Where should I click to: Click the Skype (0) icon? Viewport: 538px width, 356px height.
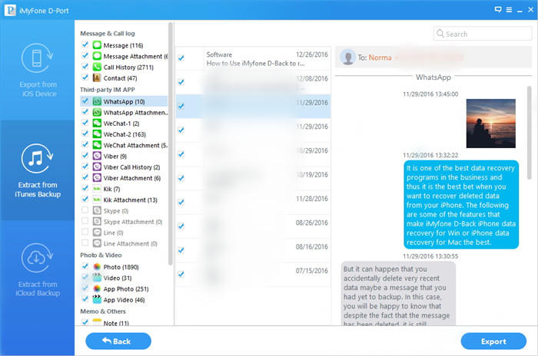click(97, 211)
